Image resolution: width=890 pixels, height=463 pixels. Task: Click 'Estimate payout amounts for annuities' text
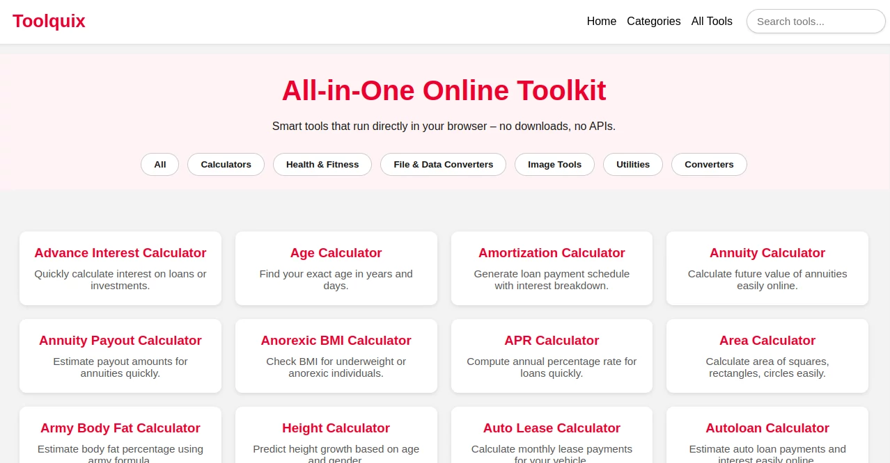120,367
